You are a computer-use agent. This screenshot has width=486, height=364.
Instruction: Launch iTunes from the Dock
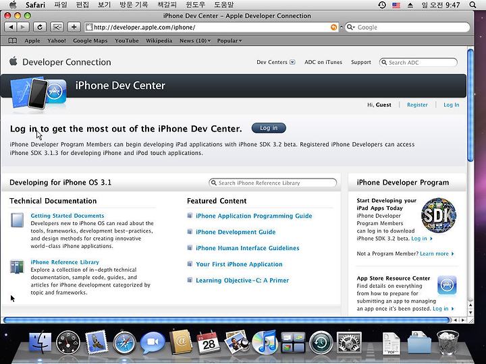265,342
